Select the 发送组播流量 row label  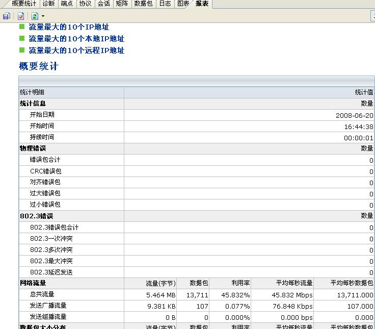point(48,317)
